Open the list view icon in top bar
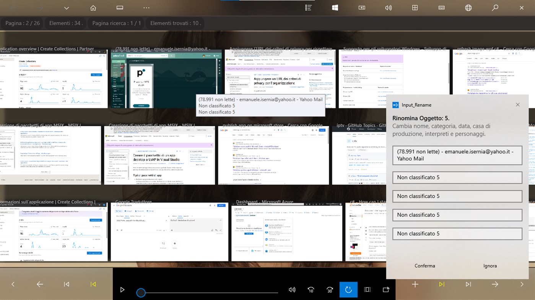 pyautogui.click(x=308, y=8)
